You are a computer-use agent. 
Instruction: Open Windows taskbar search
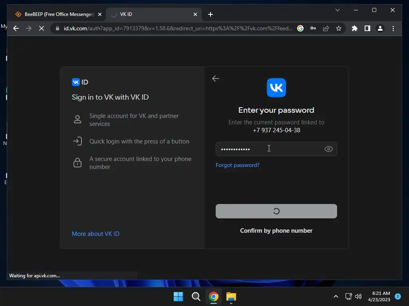[x=196, y=296]
